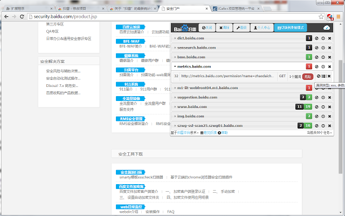Expand the m1-iit-webfront04.m1.baidu.com group

click(175, 88)
